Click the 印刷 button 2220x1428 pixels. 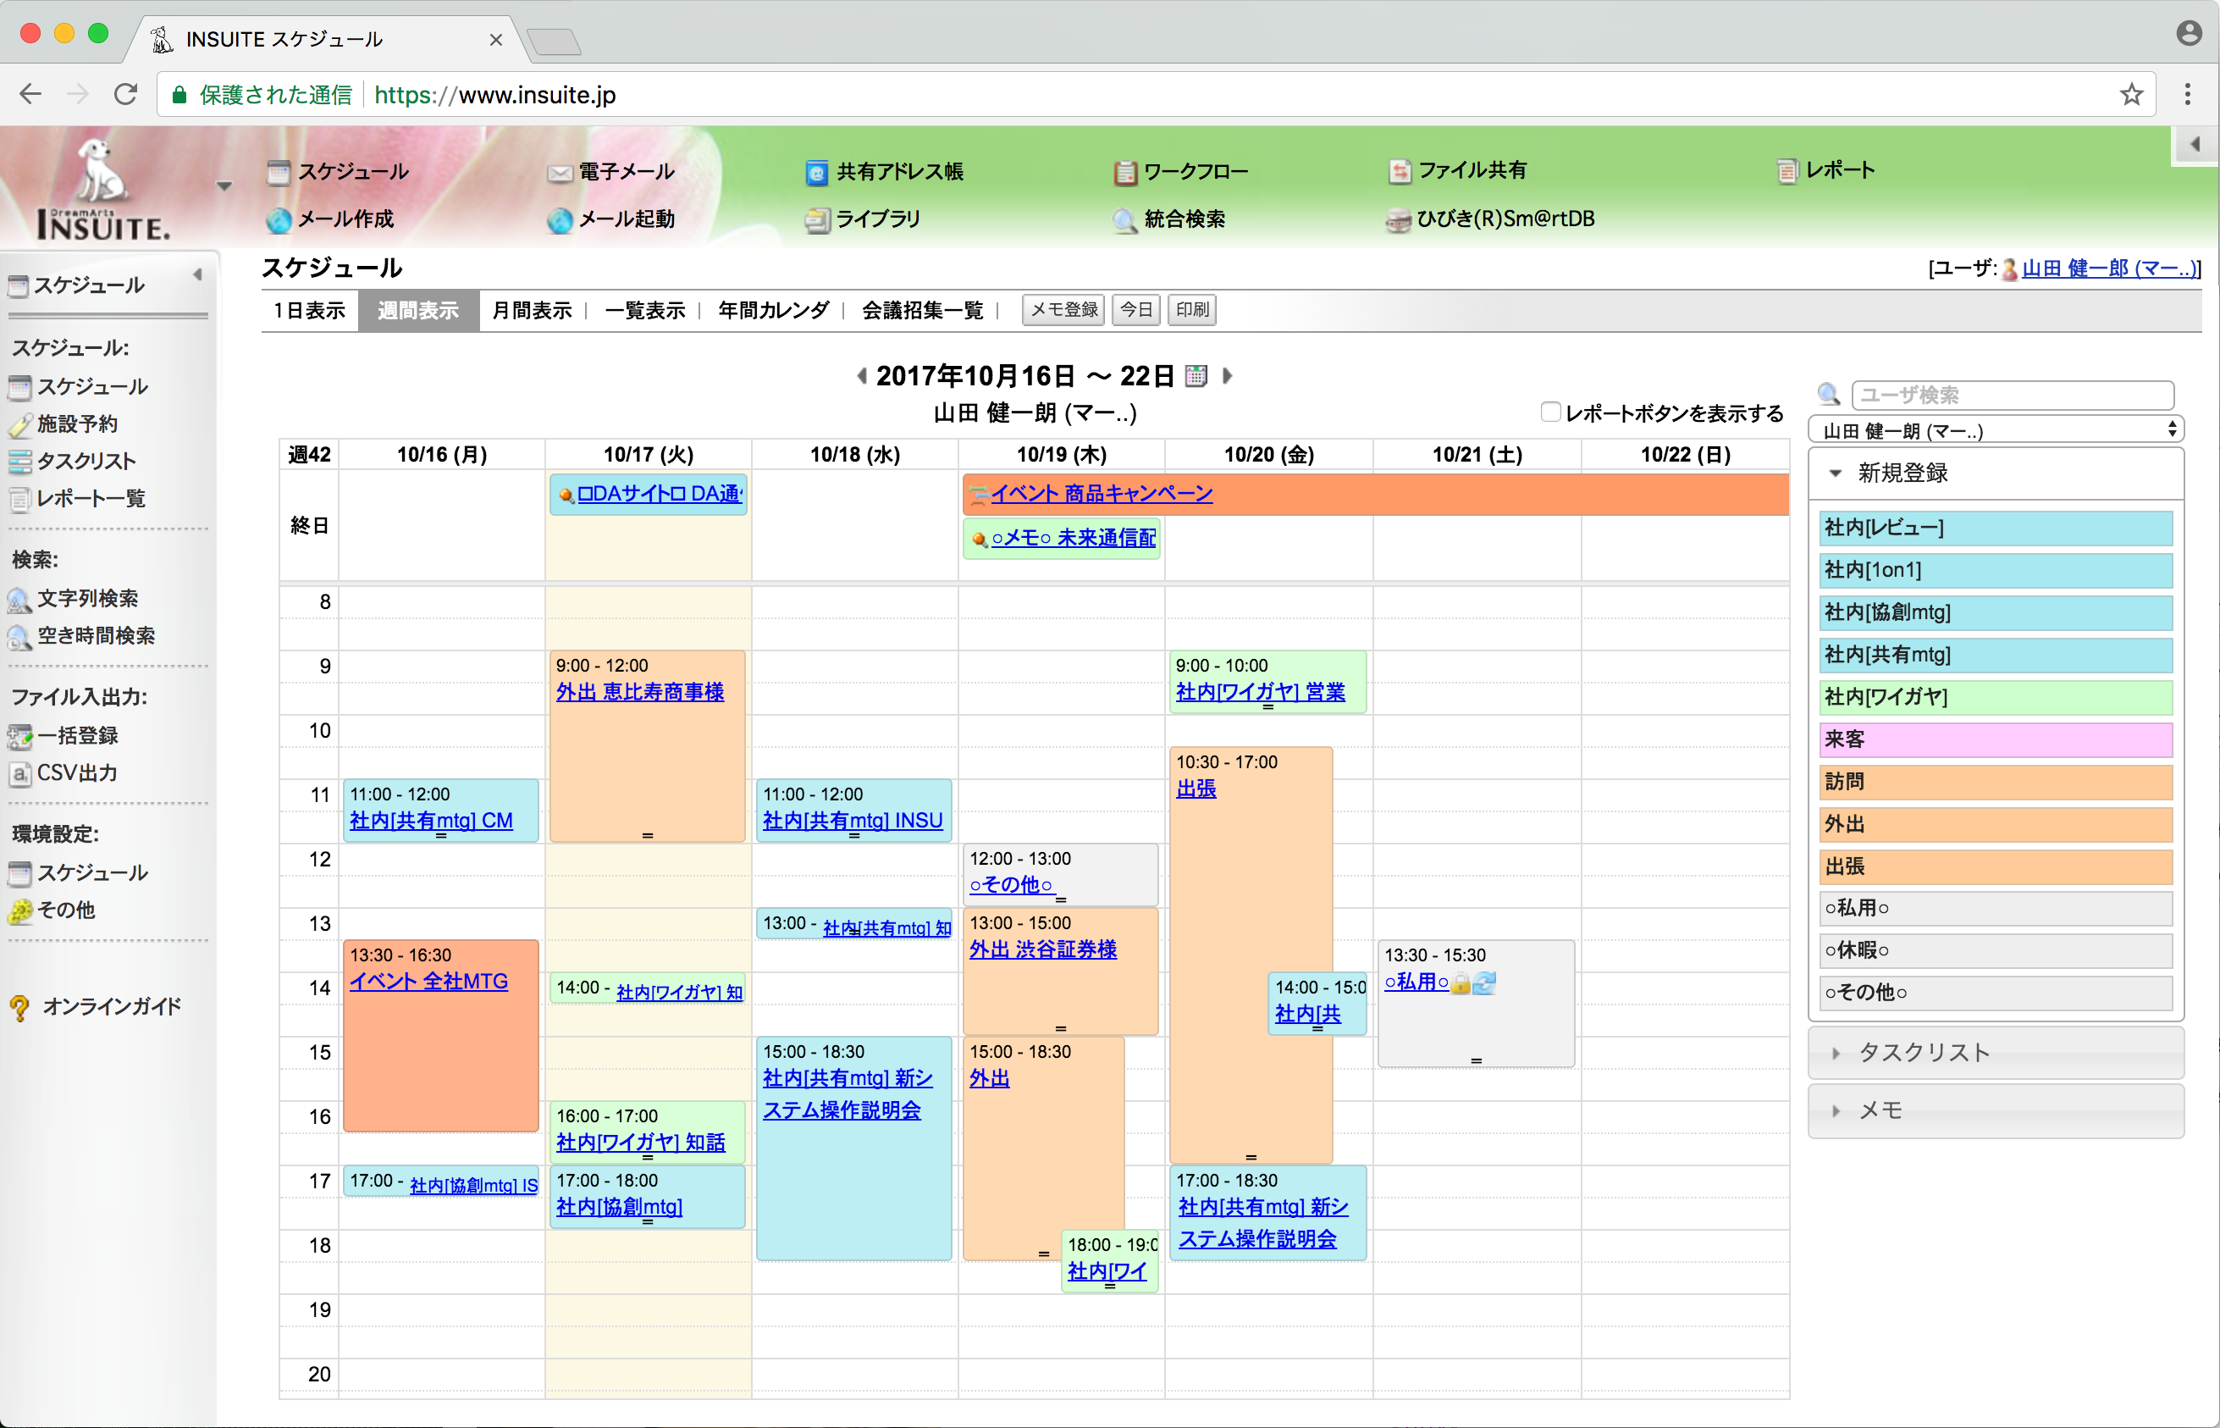[x=1192, y=310]
